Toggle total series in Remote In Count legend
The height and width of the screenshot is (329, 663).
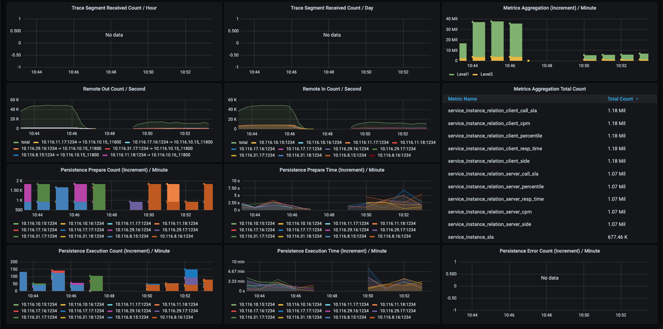point(243,142)
